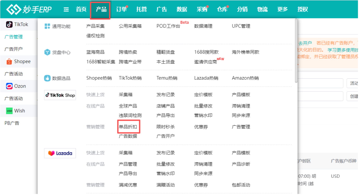The width and height of the screenshot is (359, 195).
Task: Open TikTok Shop 采集箱
Action: tap(126, 95)
